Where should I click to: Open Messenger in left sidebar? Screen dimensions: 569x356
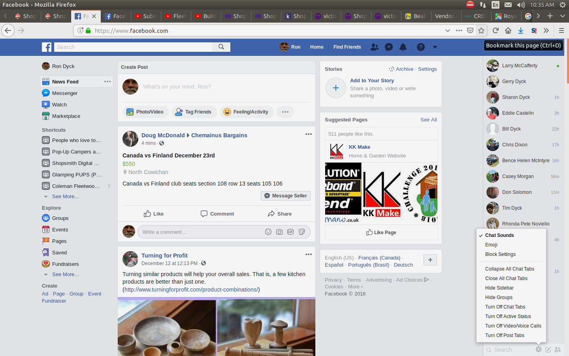65,93
